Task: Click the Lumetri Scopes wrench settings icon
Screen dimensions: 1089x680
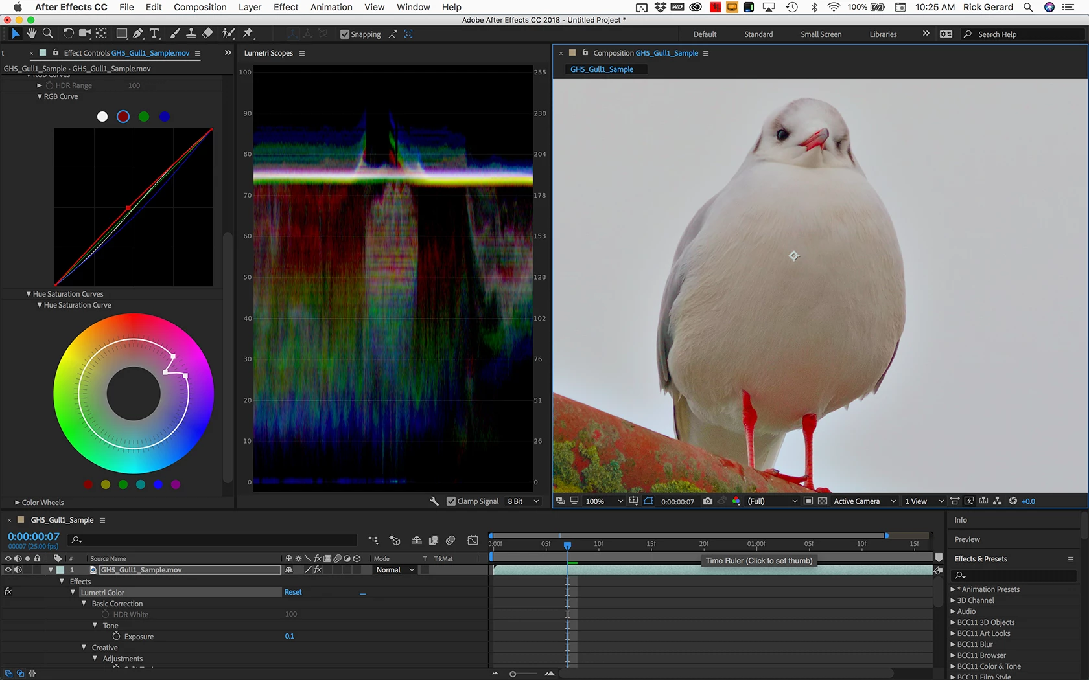Action: click(x=434, y=501)
